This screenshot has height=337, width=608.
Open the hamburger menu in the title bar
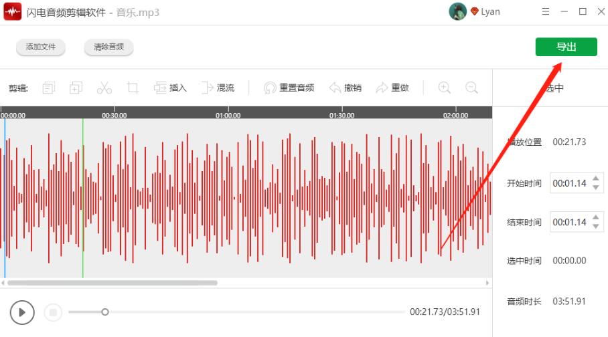coord(546,11)
